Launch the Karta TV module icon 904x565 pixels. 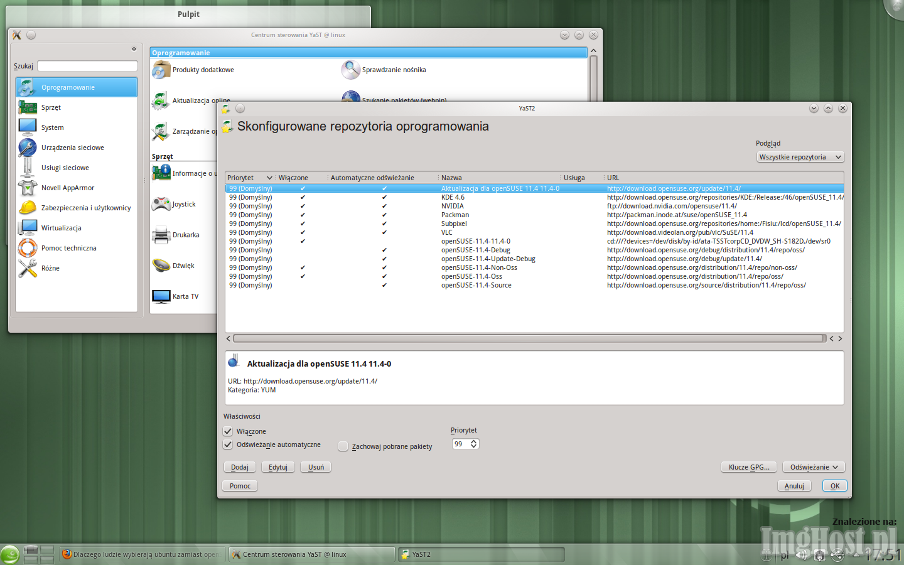(161, 296)
